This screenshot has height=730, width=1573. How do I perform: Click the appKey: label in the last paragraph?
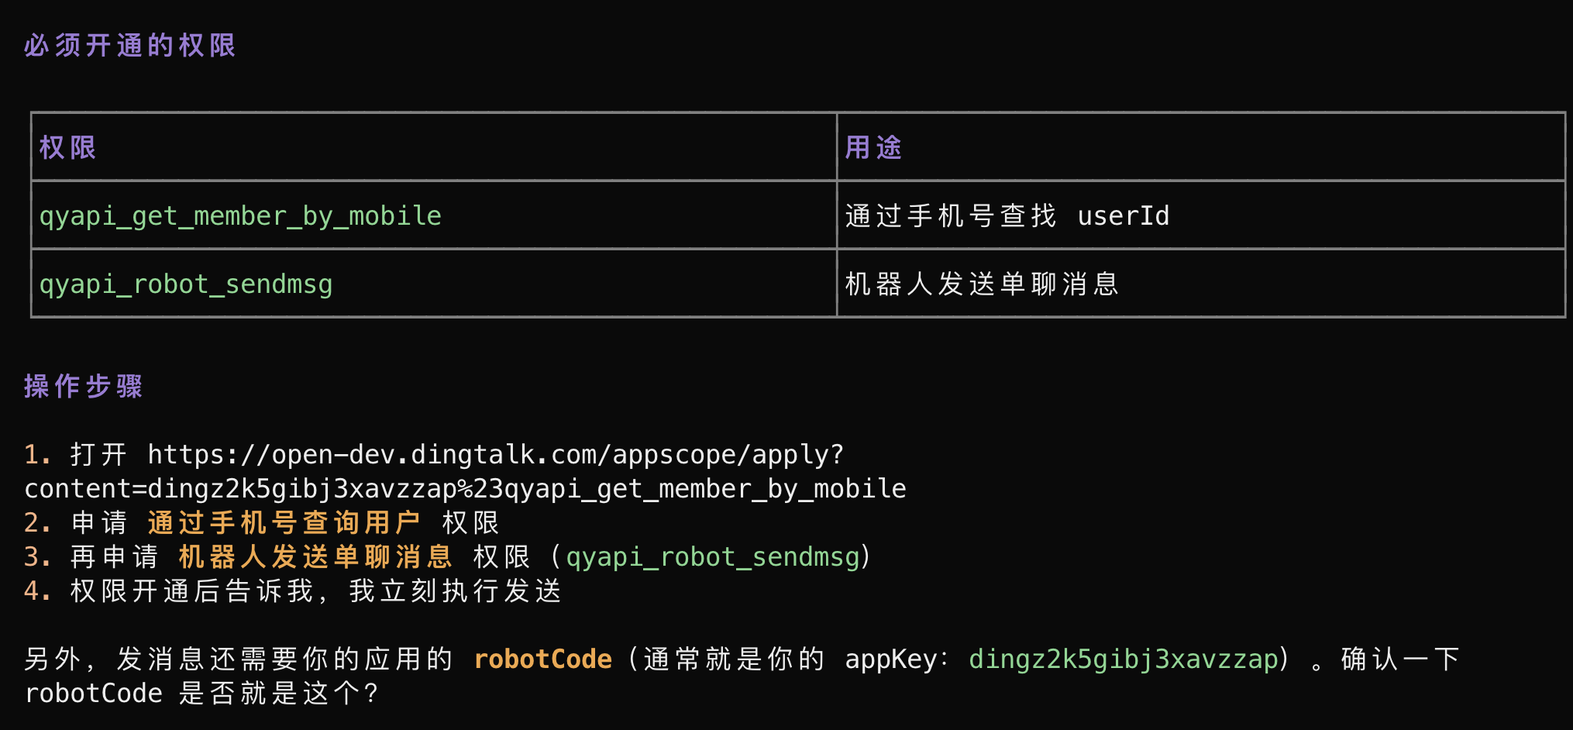tap(896, 659)
